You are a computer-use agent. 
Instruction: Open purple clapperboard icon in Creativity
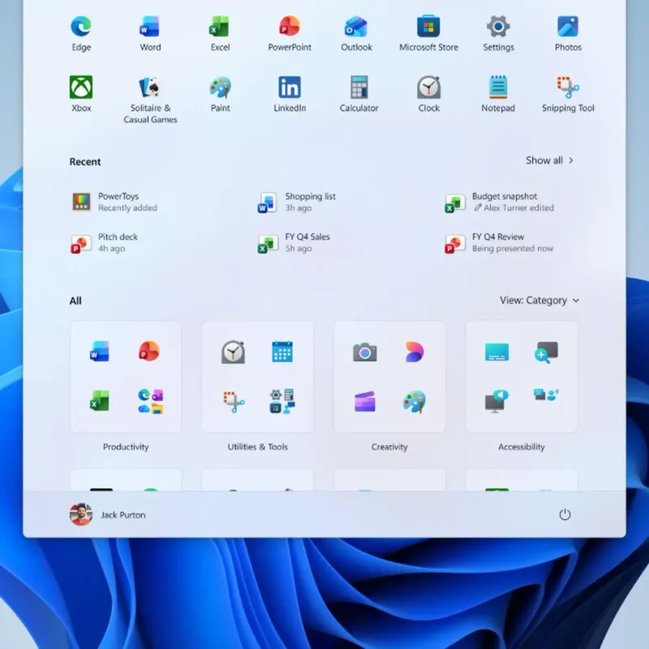(364, 402)
